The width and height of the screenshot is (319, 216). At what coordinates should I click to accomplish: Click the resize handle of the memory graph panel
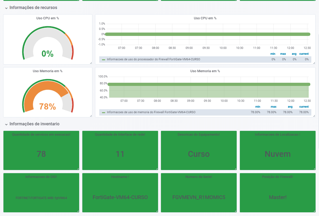click(314, 116)
